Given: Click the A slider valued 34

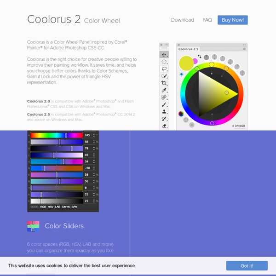Looking at the screenshot, I should pos(57,161).
